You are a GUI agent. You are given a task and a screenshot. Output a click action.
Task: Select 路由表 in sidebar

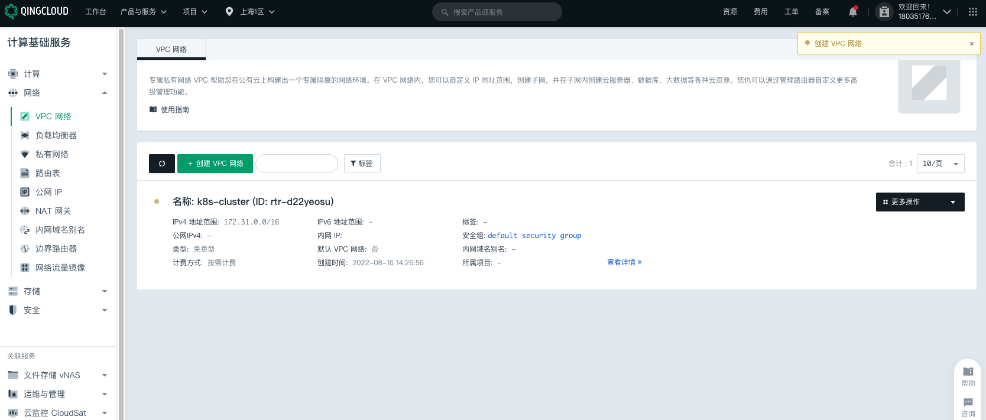click(x=48, y=173)
